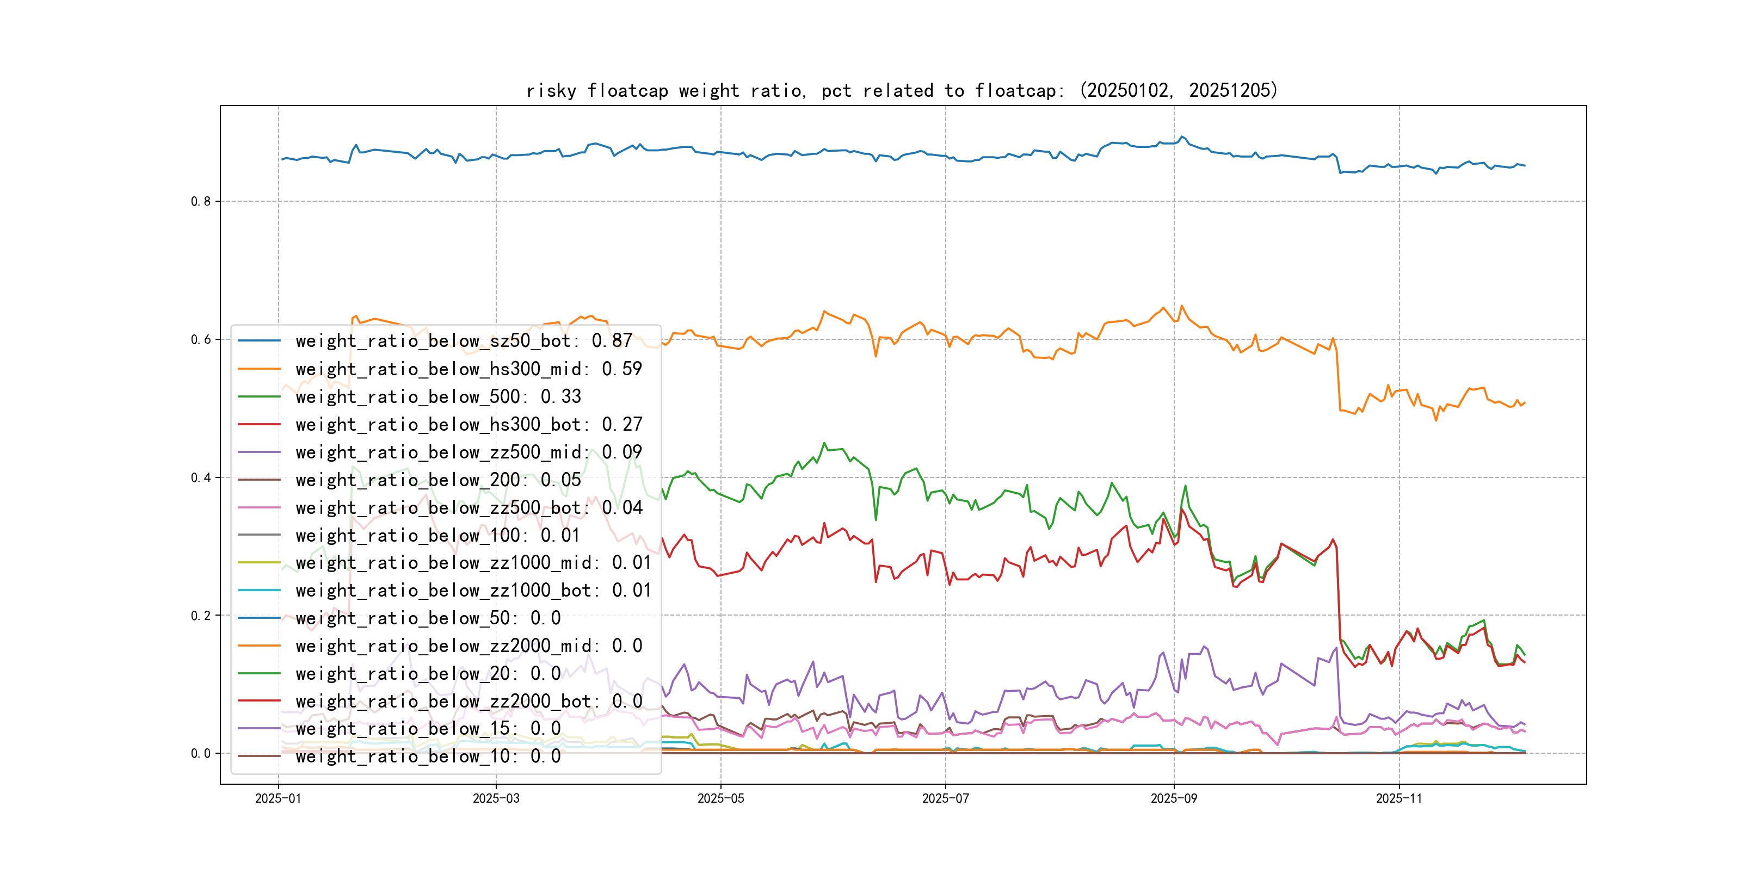The image size is (1763, 881).
Task: Click the green swatch for weight_ratio_below_500
Action: click(258, 397)
